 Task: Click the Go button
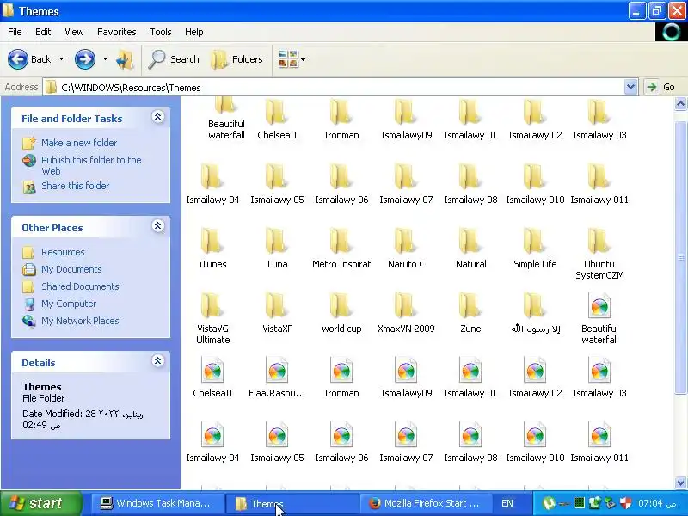click(660, 87)
